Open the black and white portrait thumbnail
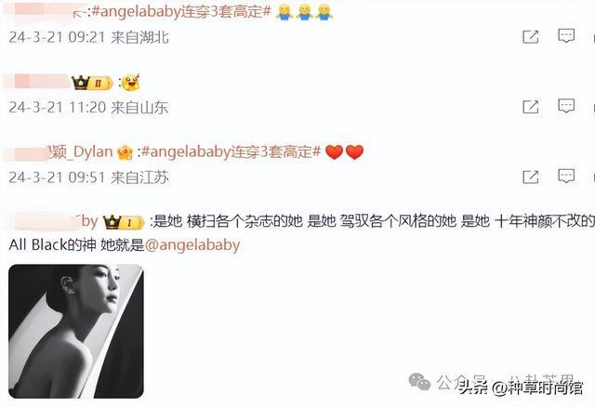The image size is (595, 407). click(x=76, y=331)
